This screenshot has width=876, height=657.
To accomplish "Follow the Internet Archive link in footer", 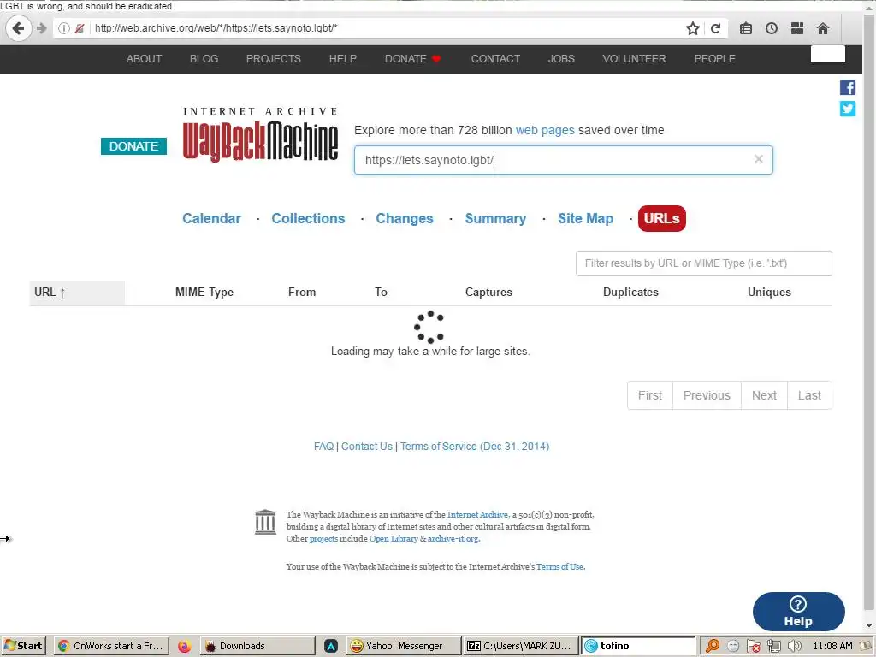I will (x=477, y=514).
